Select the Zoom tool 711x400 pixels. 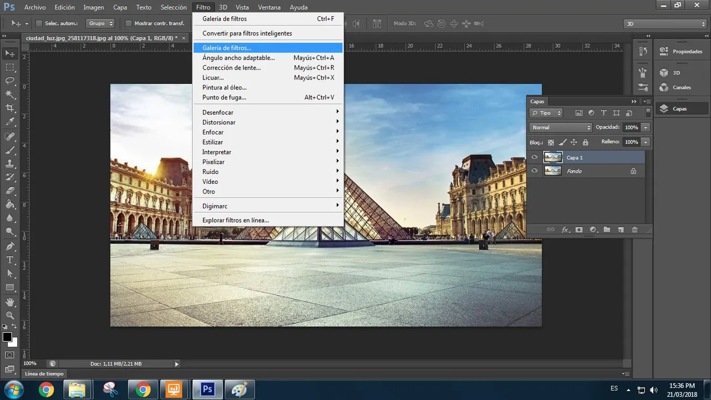point(10,316)
